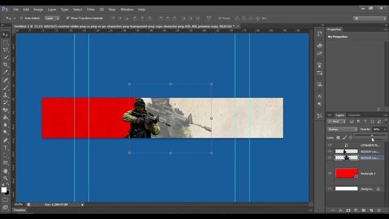Viewport: 389px width, 219px height.
Task: Select the Move tool in the toolbar
Action: pos(5,35)
